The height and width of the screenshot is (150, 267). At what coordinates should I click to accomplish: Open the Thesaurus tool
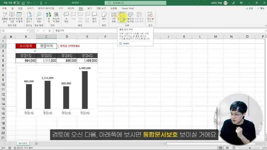click(12, 17)
